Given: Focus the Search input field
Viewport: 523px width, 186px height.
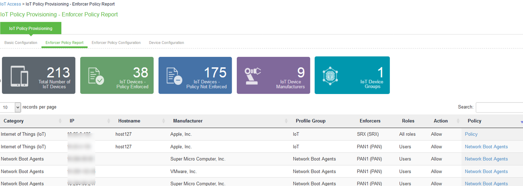Looking at the screenshot, I should click(499, 107).
